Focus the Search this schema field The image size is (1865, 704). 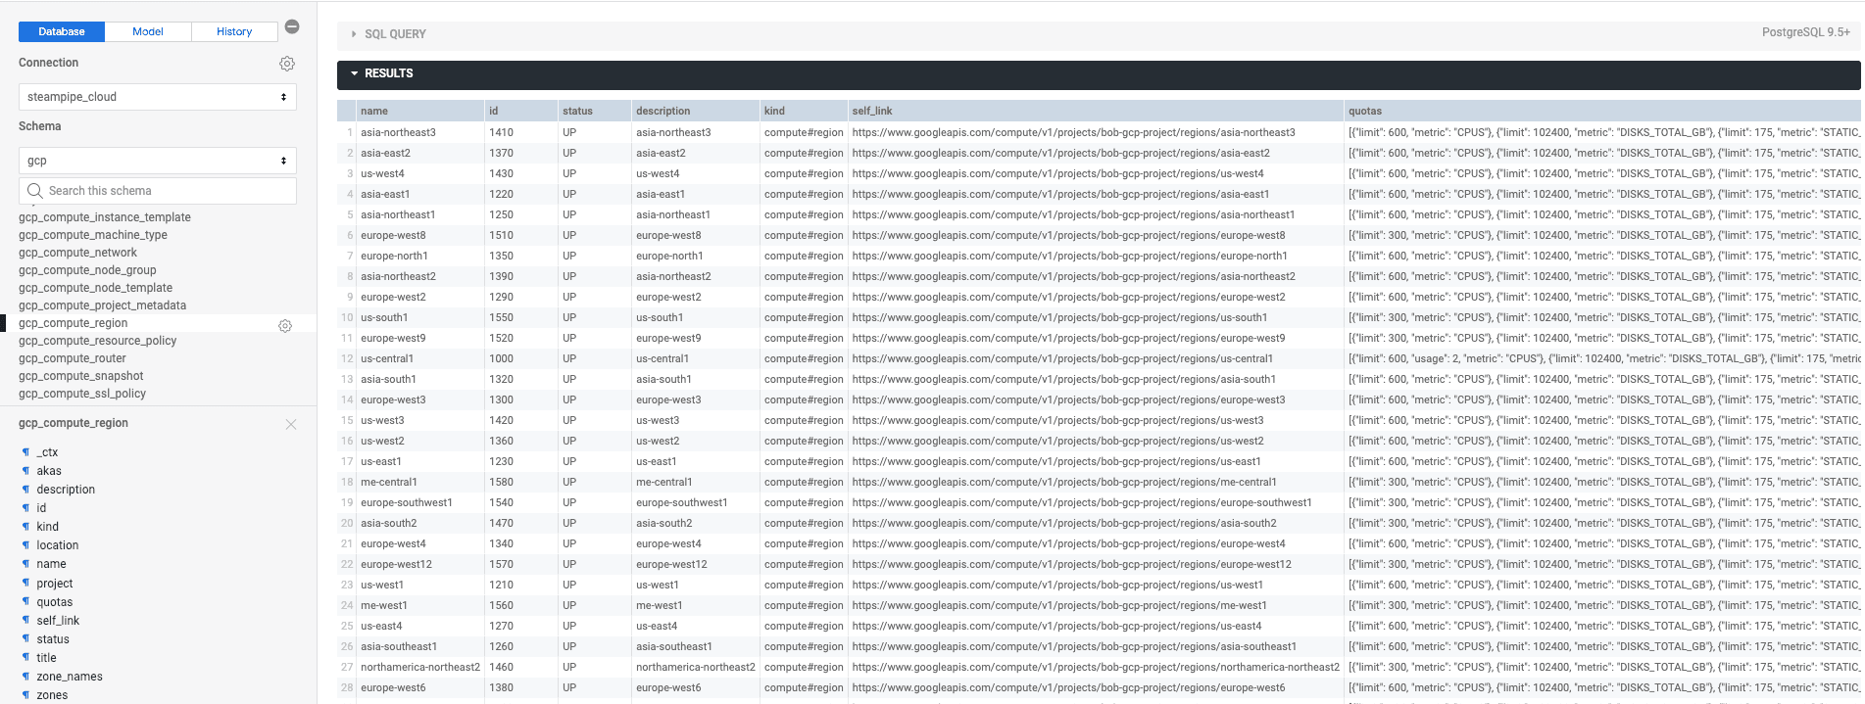158,191
